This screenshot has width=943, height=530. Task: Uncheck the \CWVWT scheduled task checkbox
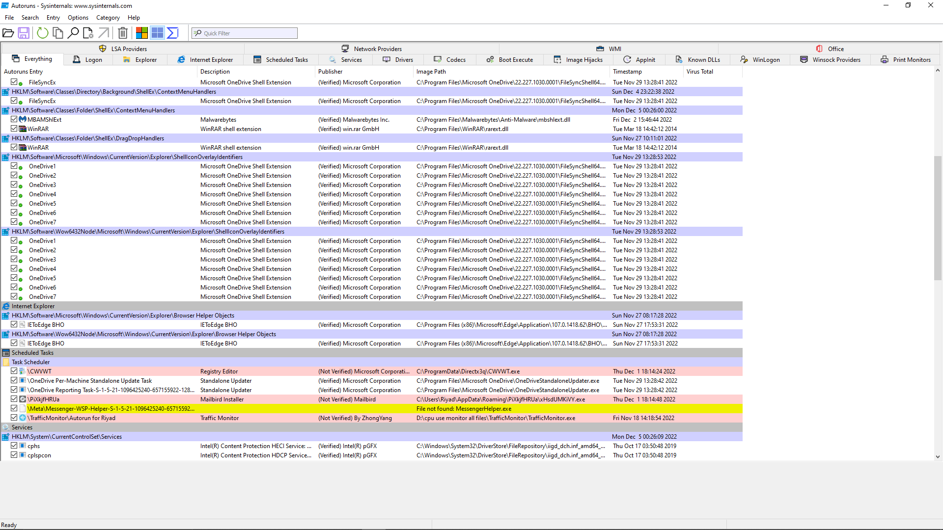pyautogui.click(x=14, y=371)
